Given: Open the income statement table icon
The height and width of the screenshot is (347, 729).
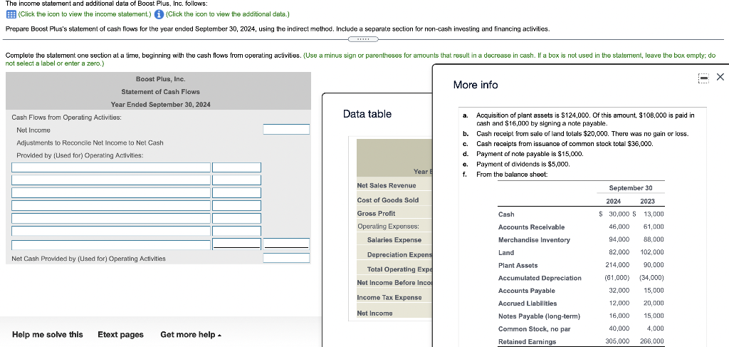Looking at the screenshot, I should click(10, 14).
